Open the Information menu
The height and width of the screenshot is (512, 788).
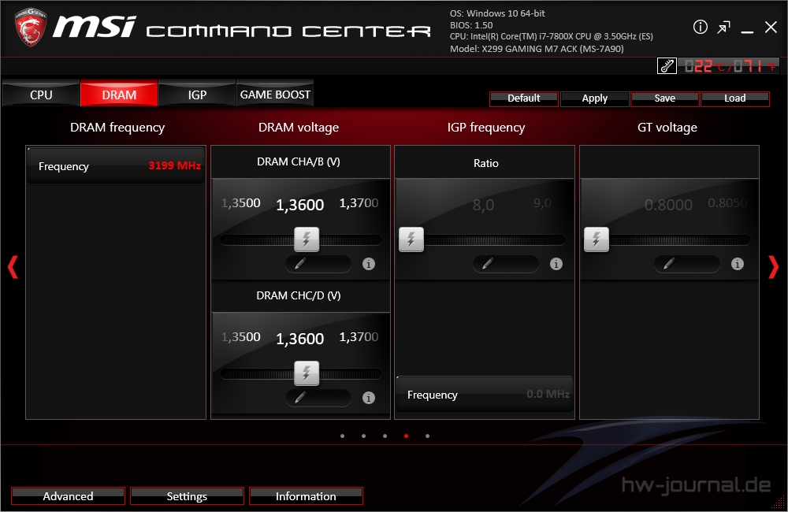click(306, 496)
